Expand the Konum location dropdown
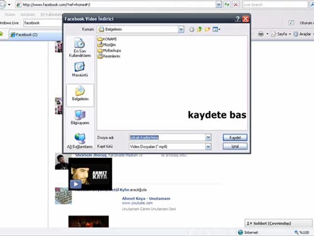The image size is (314, 236). [x=181, y=29]
